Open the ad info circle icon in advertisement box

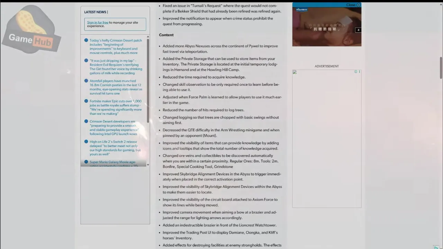(x=355, y=72)
